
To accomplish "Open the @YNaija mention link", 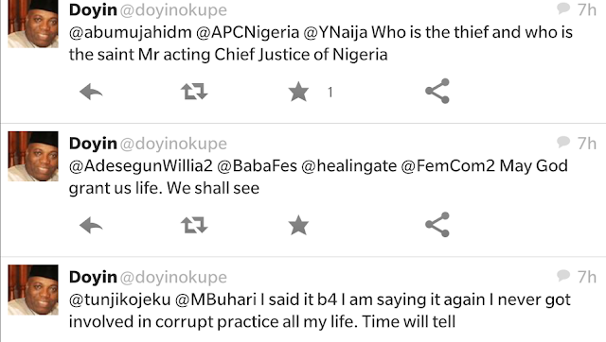I will [x=335, y=32].
